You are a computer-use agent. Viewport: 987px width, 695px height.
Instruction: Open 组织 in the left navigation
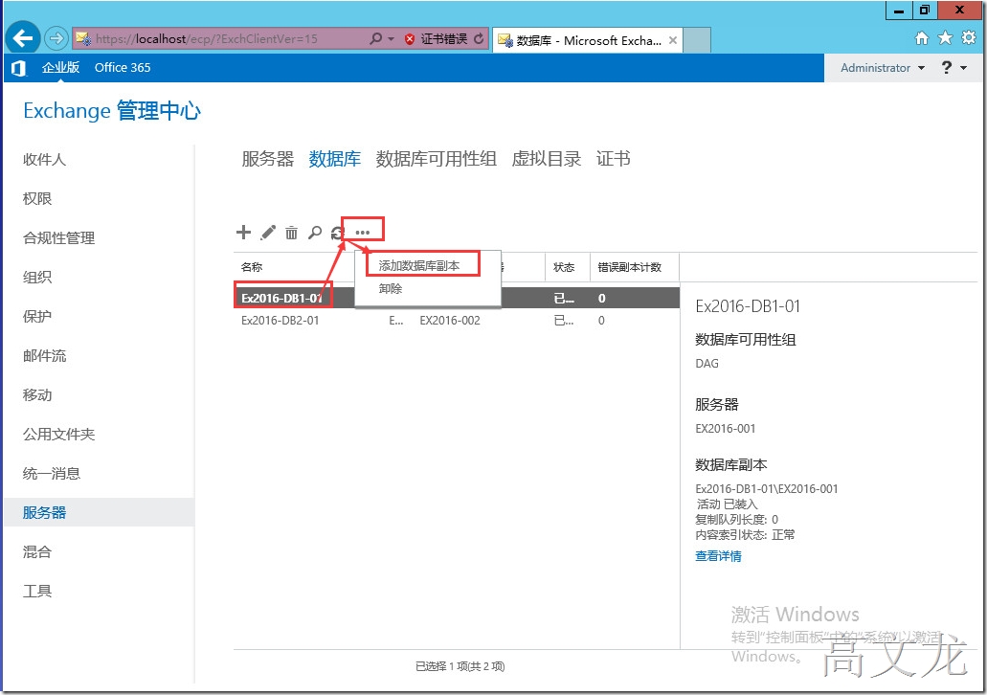[37, 277]
